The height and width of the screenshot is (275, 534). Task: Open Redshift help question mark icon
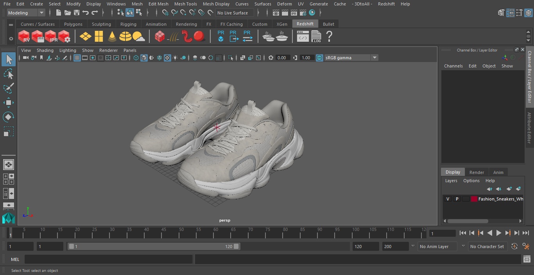(x=329, y=37)
